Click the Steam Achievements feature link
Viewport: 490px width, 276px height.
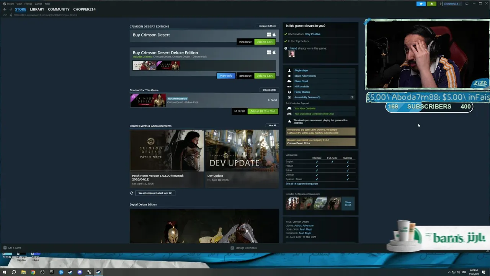point(305,76)
